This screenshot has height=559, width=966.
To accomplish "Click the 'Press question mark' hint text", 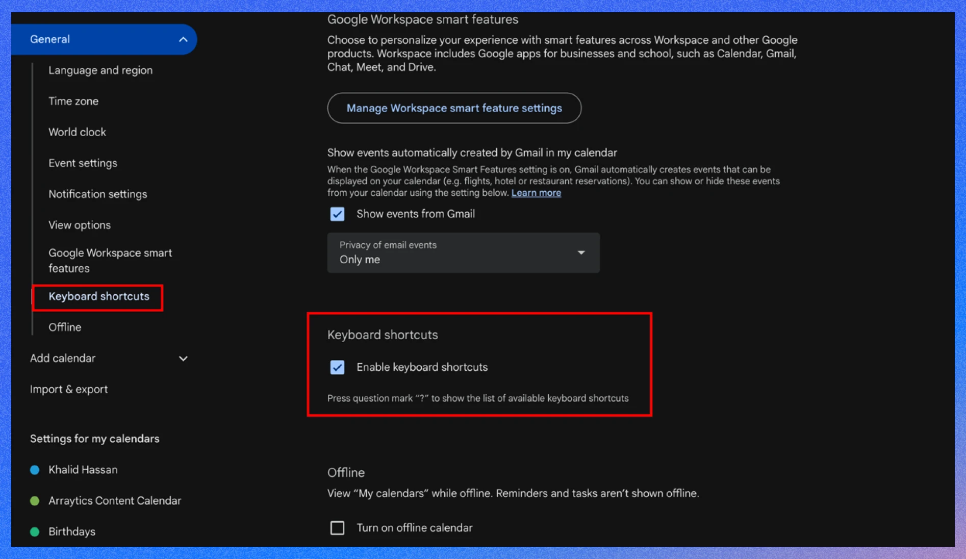I will (478, 398).
